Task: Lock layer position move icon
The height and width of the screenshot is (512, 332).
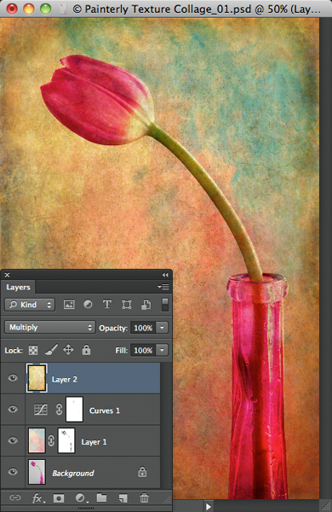Action: pos(68,350)
